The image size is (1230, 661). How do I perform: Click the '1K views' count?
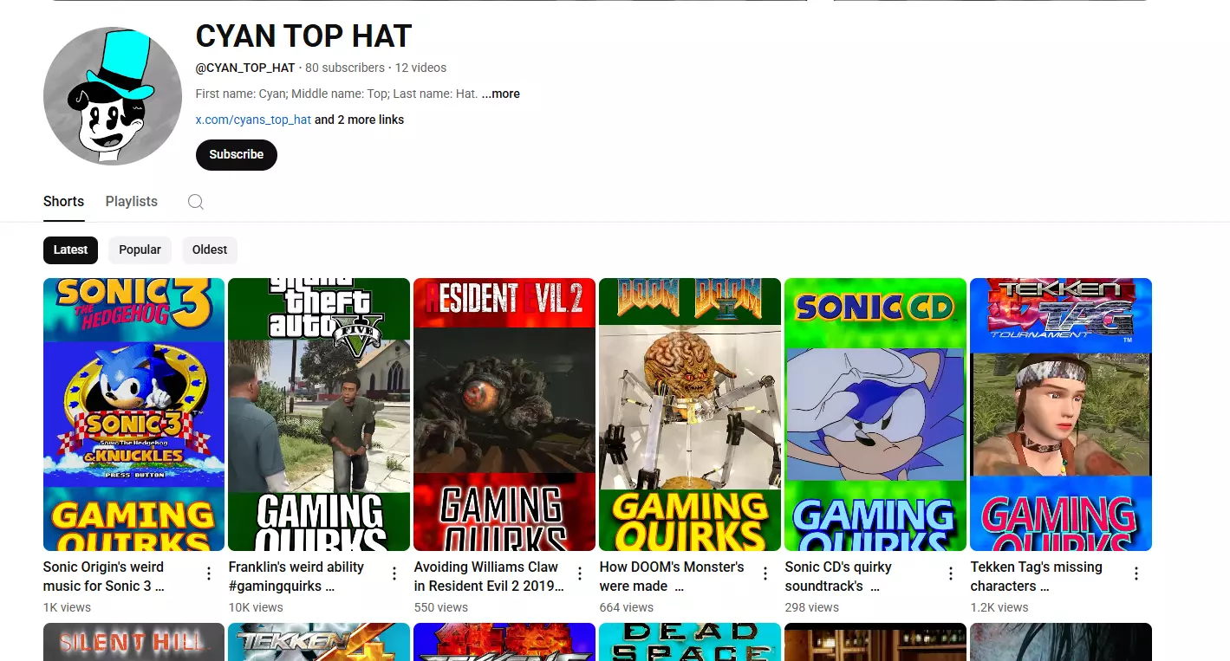click(67, 607)
